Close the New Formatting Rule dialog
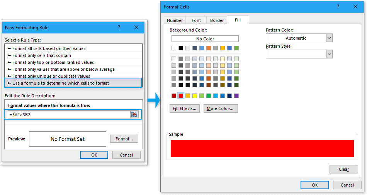The height and width of the screenshot is (195, 367). pos(136,27)
